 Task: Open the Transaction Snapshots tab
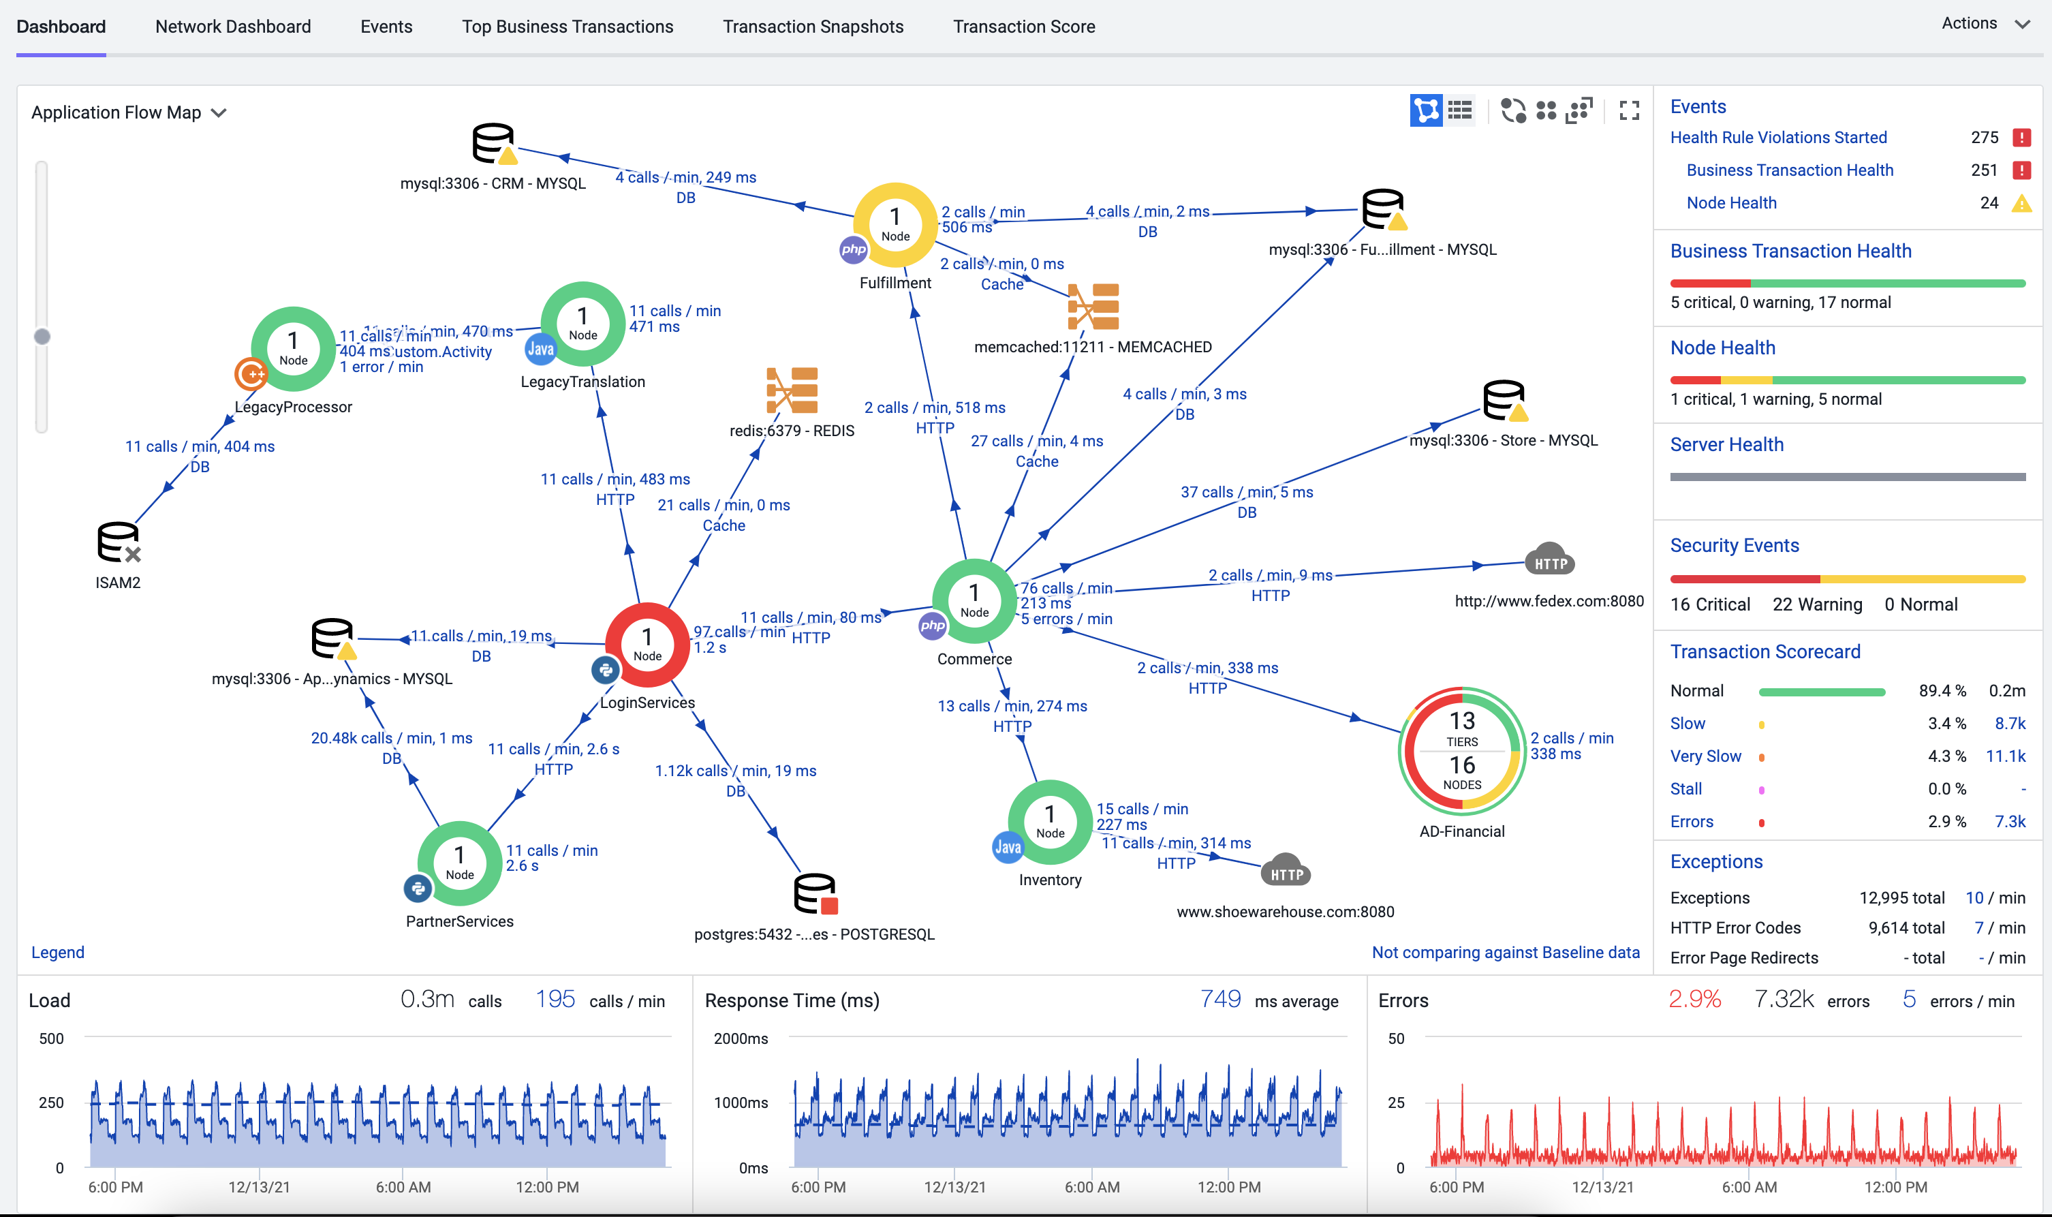coord(813,27)
